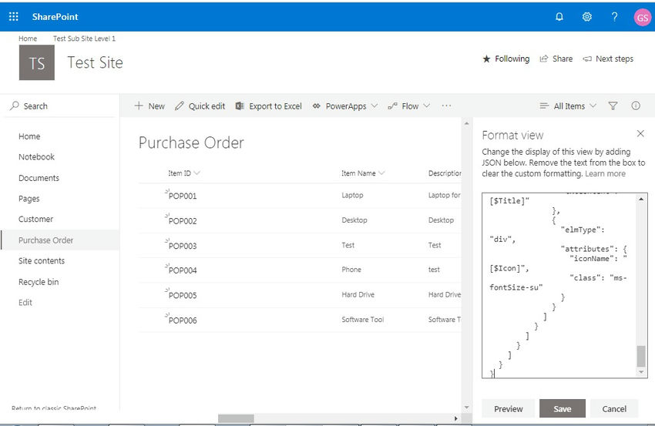Open the filter pane funnel icon

pyautogui.click(x=613, y=106)
